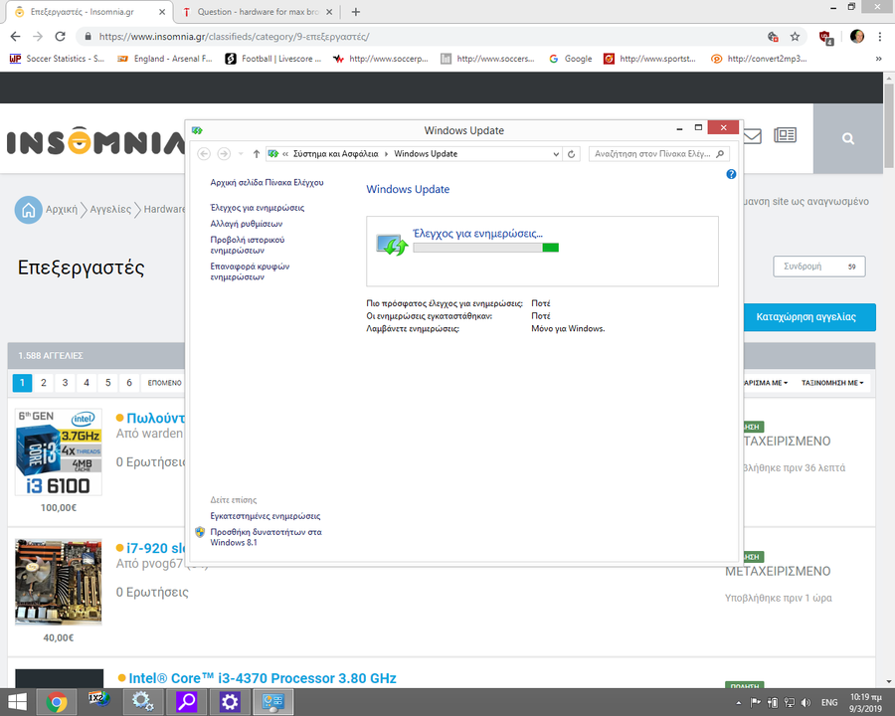Switch to the Question hardware tab
The width and height of the screenshot is (895, 716).
click(x=258, y=11)
